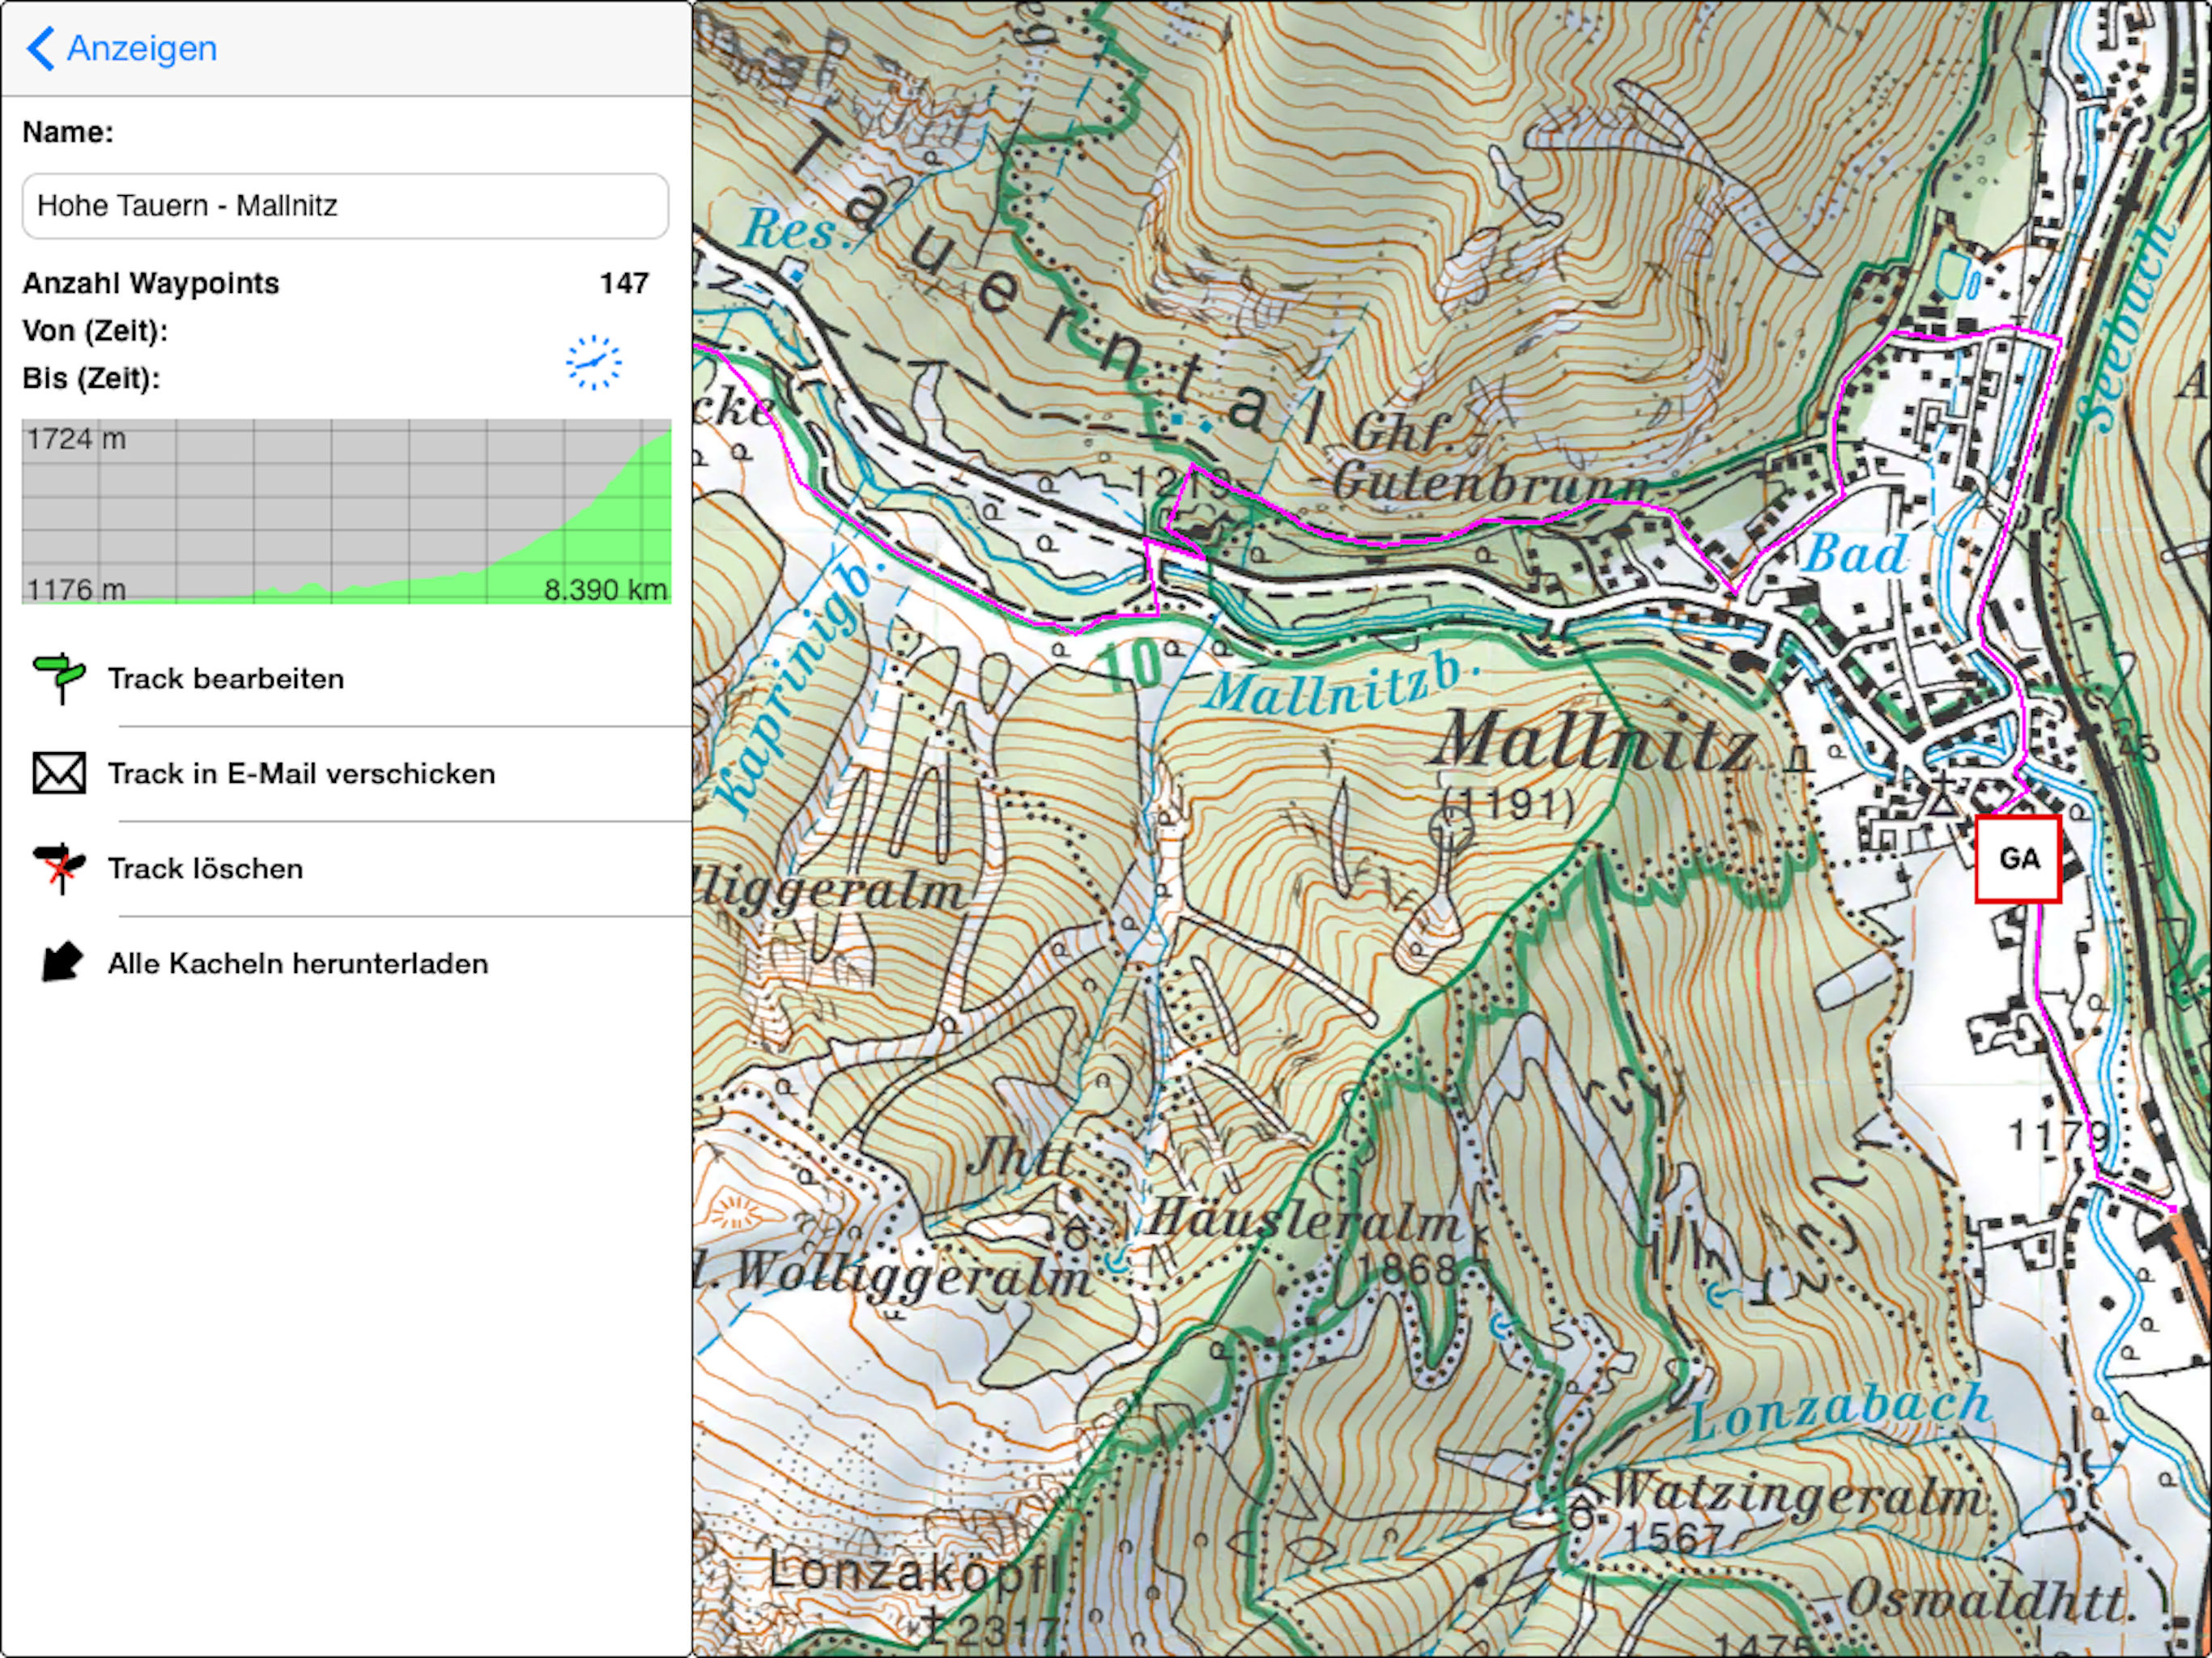This screenshot has width=2212, height=1658.
Task: Click the red GA marker on map
Action: click(x=2018, y=859)
